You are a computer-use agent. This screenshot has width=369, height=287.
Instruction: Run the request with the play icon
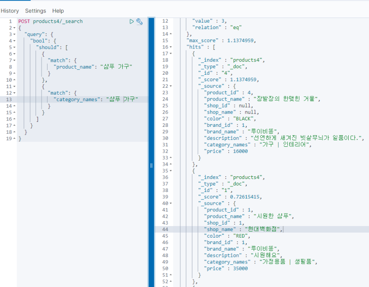(x=131, y=21)
